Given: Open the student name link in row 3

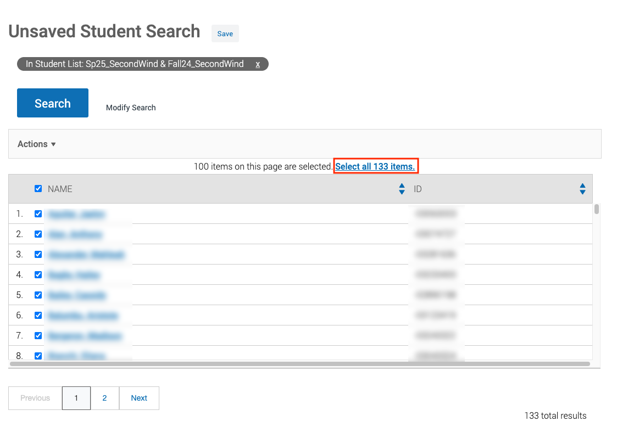Looking at the screenshot, I should [x=86, y=255].
